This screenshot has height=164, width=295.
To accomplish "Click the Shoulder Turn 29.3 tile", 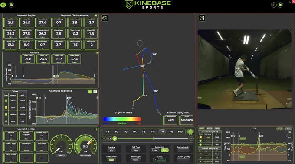I will [x=11, y=34].
